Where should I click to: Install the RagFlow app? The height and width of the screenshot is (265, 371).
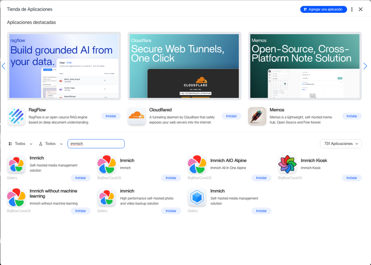click(x=111, y=116)
